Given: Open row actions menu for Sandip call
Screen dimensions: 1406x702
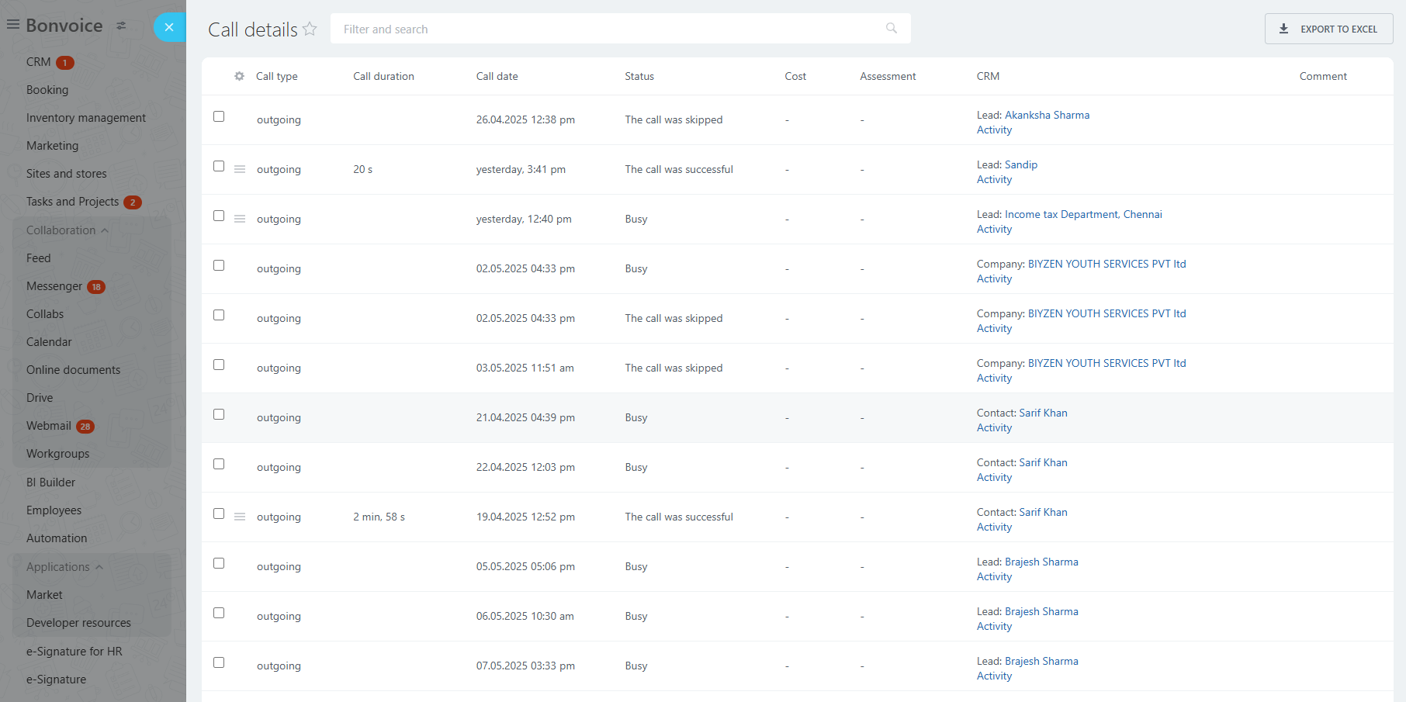Looking at the screenshot, I should pos(240,169).
